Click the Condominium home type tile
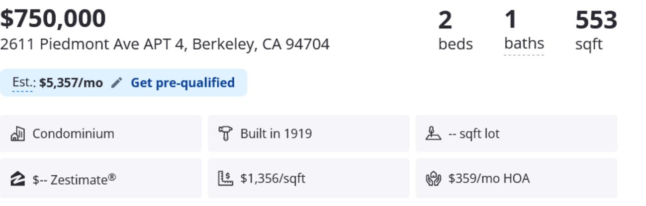The image size is (646, 206). coord(101,134)
